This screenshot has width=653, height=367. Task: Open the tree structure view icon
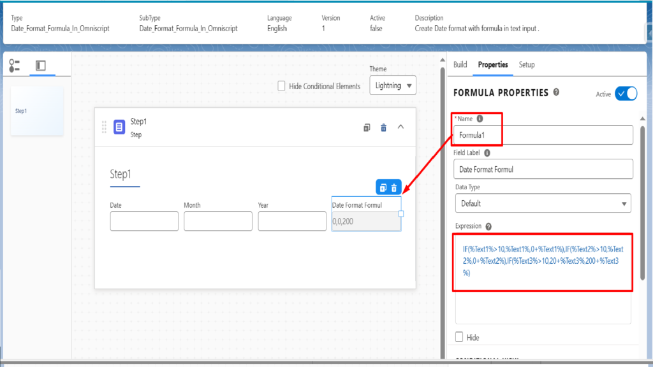point(15,66)
